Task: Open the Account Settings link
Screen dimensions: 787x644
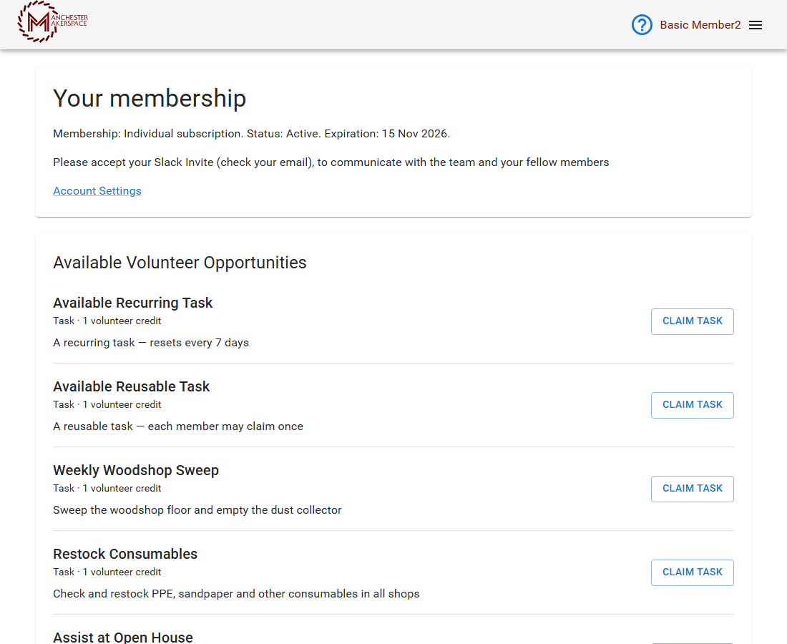Action: 97,191
